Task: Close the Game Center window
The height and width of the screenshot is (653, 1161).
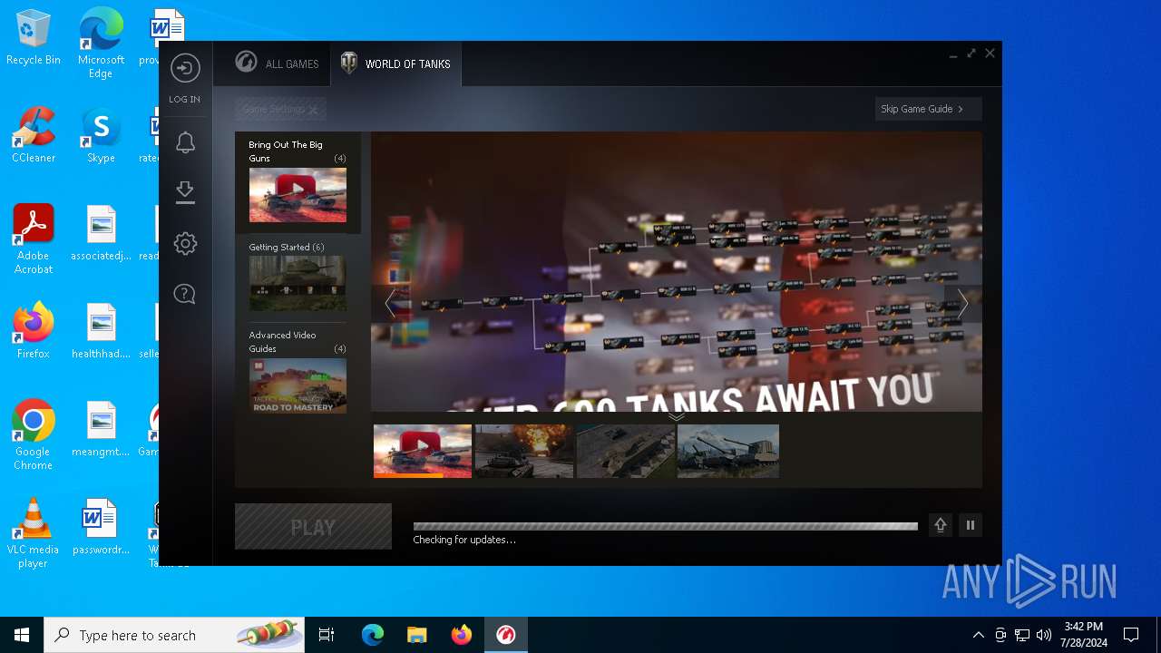Action: point(990,54)
